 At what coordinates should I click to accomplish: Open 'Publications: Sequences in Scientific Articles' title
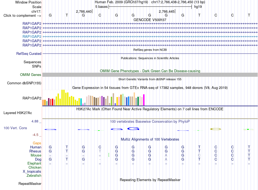(150, 58)
